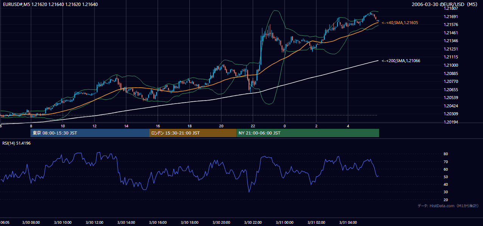Click the '3/30 18:00' bottom time label
This screenshot has width=483, height=226.
[189, 222]
